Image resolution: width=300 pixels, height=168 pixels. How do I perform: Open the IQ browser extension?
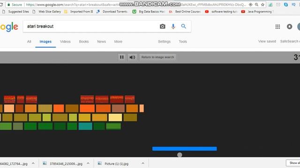(293, 5)
